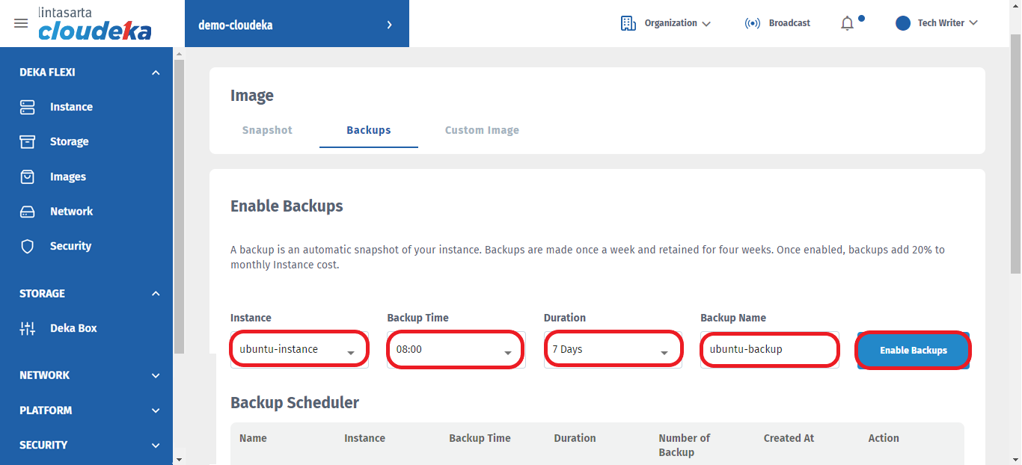The image size is (1022, 465).
Task: Click the Backup Name input field
Action: (x=768, y=350)
